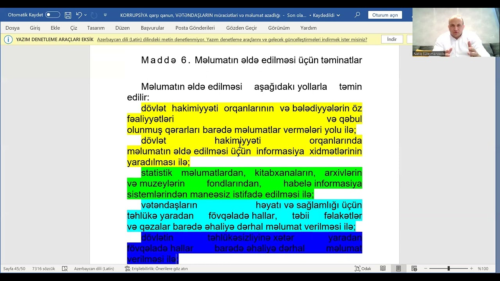
Task: Click the Save (diskette) icon
Action: point(68,15)
